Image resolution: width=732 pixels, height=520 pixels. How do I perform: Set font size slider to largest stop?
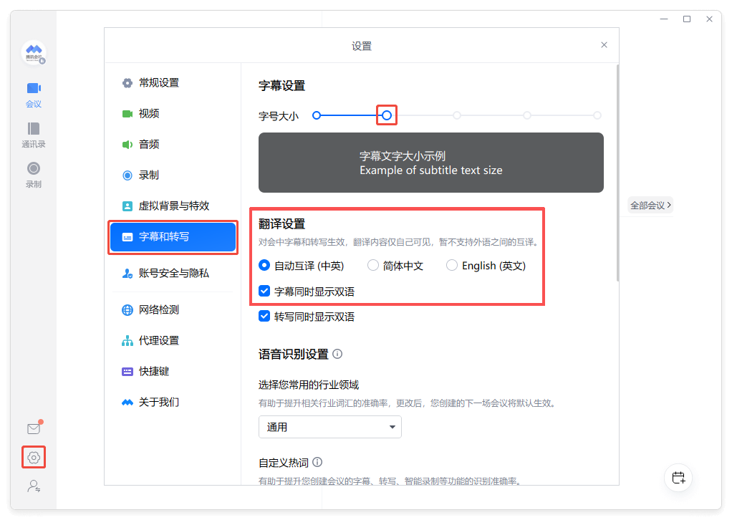click(597, 115)
